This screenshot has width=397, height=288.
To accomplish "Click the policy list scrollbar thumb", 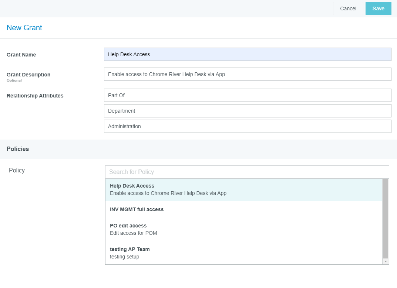I will point(386,219).
